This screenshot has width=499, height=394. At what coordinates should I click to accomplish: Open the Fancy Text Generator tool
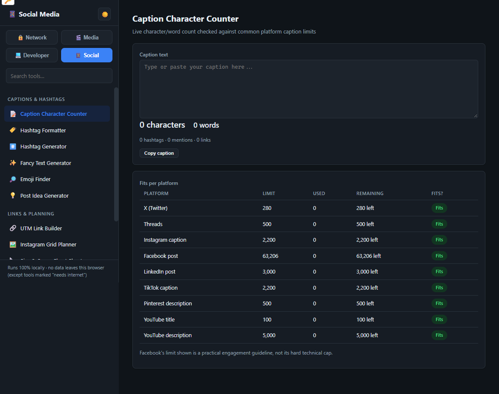click(57, 163)
